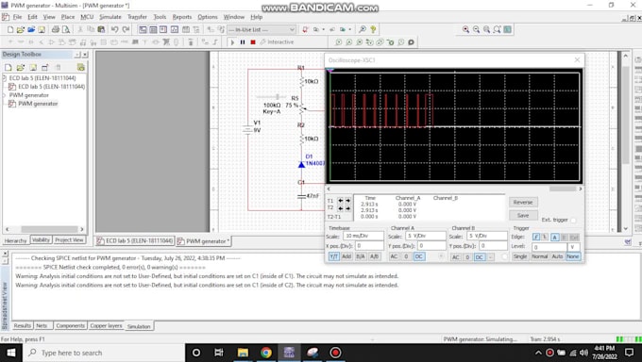
Task: Select rising edge trigger button
Action: [535, 237]
